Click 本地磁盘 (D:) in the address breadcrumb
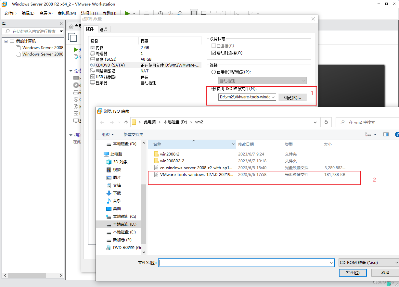Viewport: 399px width, 287px height. click(x=175, y=122)
